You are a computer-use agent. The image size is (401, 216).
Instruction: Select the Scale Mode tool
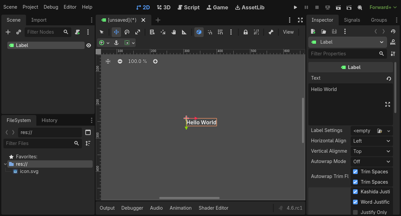click(x=137, y=32)
